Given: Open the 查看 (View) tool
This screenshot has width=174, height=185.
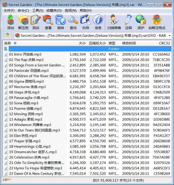Looking at the screenshot, I should (x=48, y=22).
